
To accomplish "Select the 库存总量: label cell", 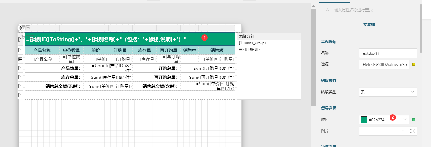I will click(x=54, y=77).
